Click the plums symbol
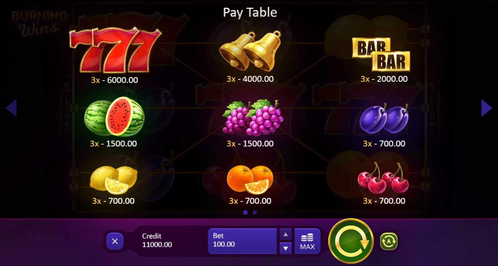 click(x=384, y=118)
